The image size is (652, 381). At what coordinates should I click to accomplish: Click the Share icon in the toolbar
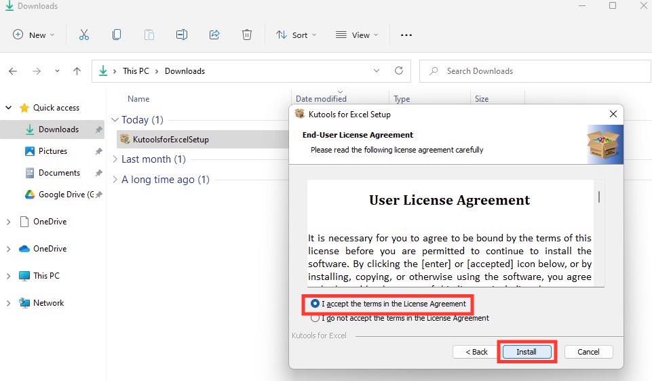pos(214,35)
